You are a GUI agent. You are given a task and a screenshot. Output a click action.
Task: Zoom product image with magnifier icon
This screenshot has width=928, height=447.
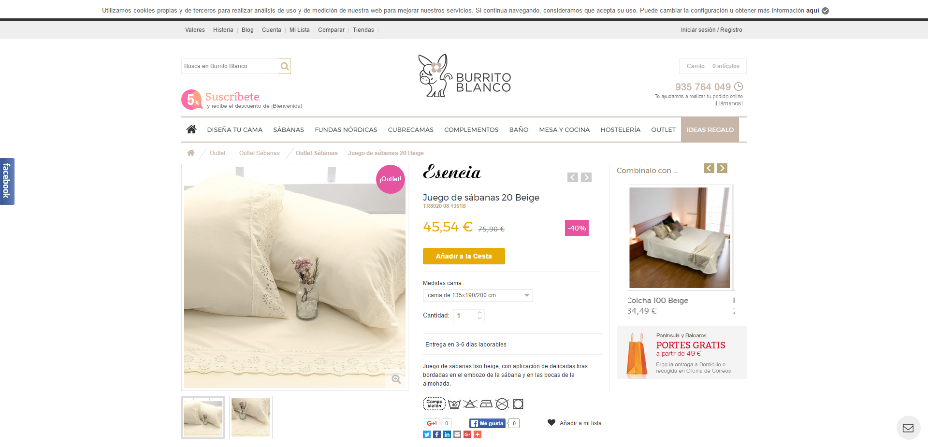coord(396,379)
